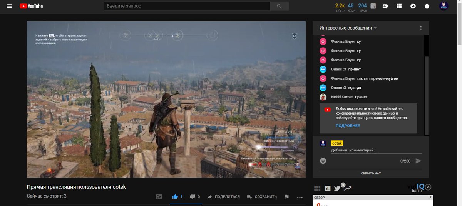Viewport: 462px width, 206px height.
Task: Click the stream title Прямая трансляция пользователя ootek
Action: point(76,187)
